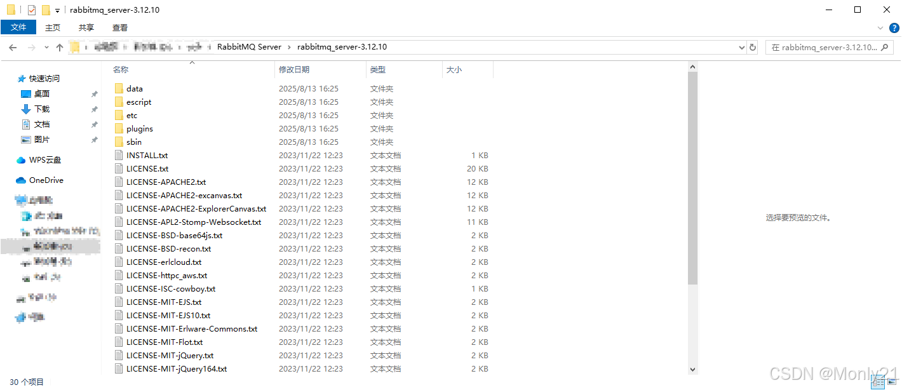This screenshot has width=902, height=390.
Task: Select 快速访问 in the navigation pane
Action: [44, 79]
